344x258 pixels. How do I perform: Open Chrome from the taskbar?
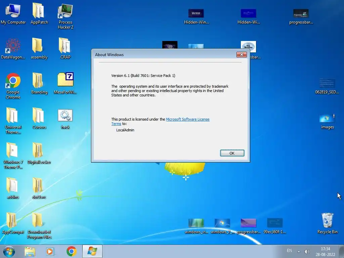pyautogui.click(x=71, y=251)
